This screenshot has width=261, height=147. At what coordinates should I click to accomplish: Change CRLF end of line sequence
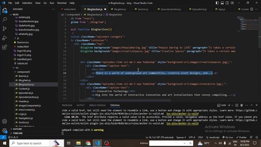(x=200, y=137)
